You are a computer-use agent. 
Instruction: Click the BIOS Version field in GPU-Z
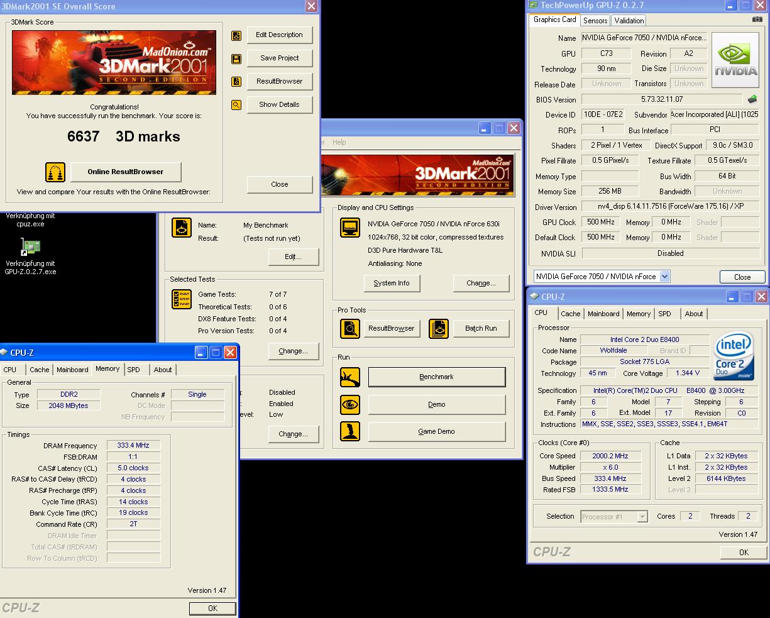click(662, 99)
